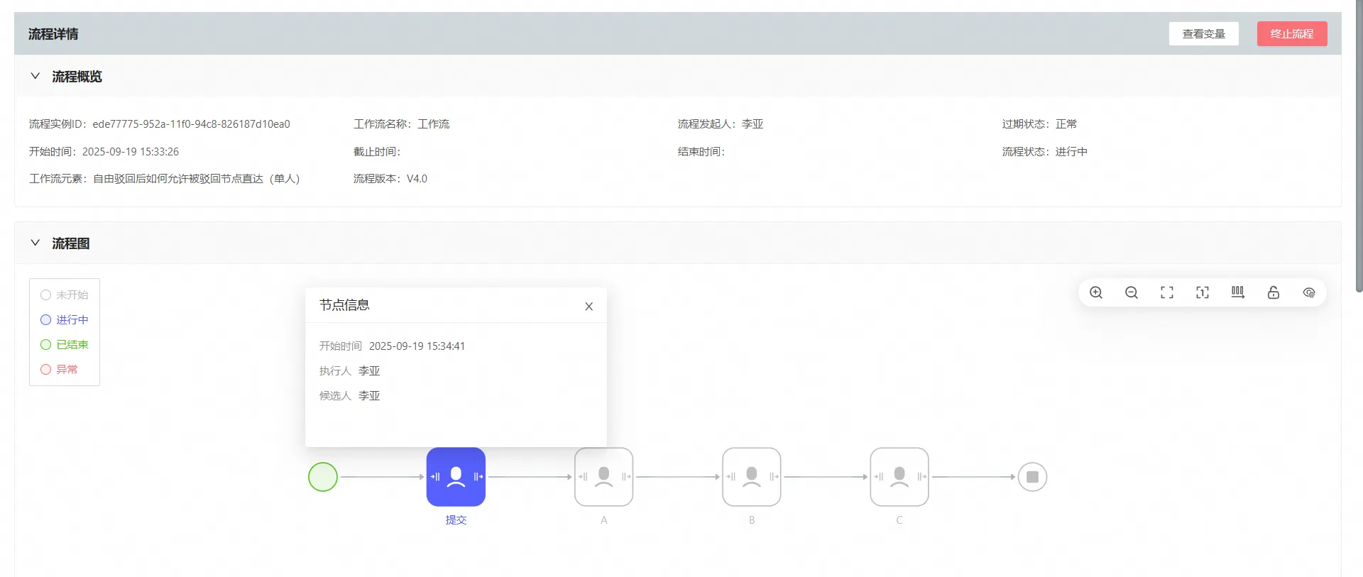
Task: Select the blue 提交 task node
Action: pos(456,477)
